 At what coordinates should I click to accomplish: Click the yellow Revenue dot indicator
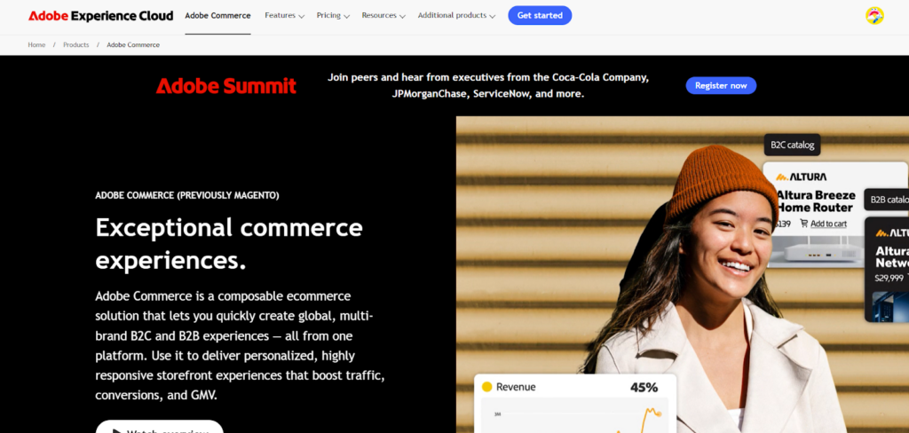coord(487,387)
